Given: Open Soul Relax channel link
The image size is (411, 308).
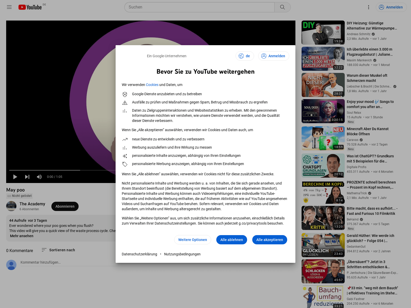Looking at the screenshot, I should click(354, 113).
